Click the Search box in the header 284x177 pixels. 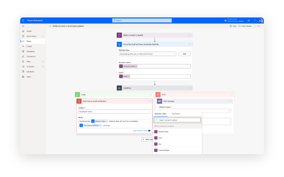[142, 20]
